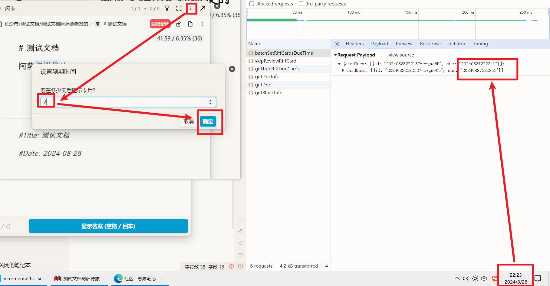The image size is (550, 286).
Task: Expand the nested cardDues array
Action: [343, 70]
